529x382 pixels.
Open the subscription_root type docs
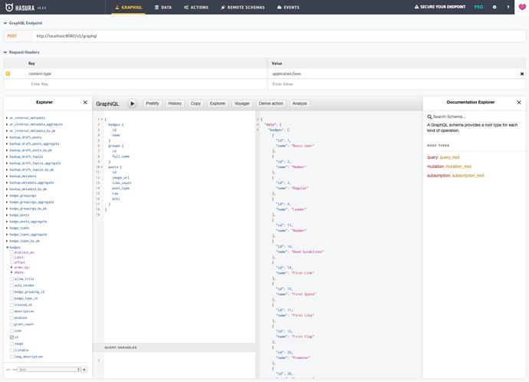click(x=468, y=176)
